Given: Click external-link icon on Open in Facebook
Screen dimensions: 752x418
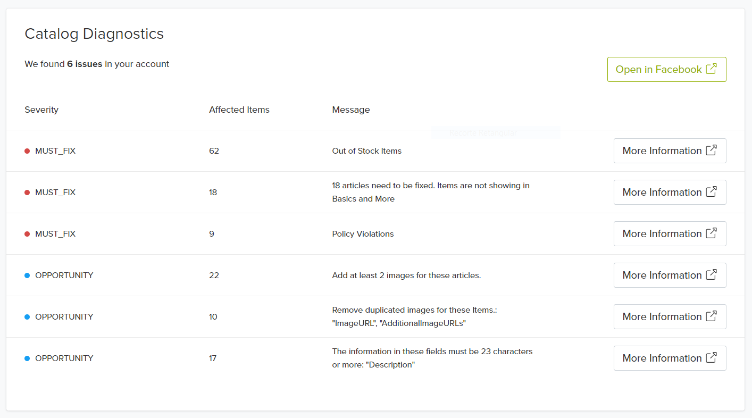Looking at the screenshot, I should pos(711,69).
